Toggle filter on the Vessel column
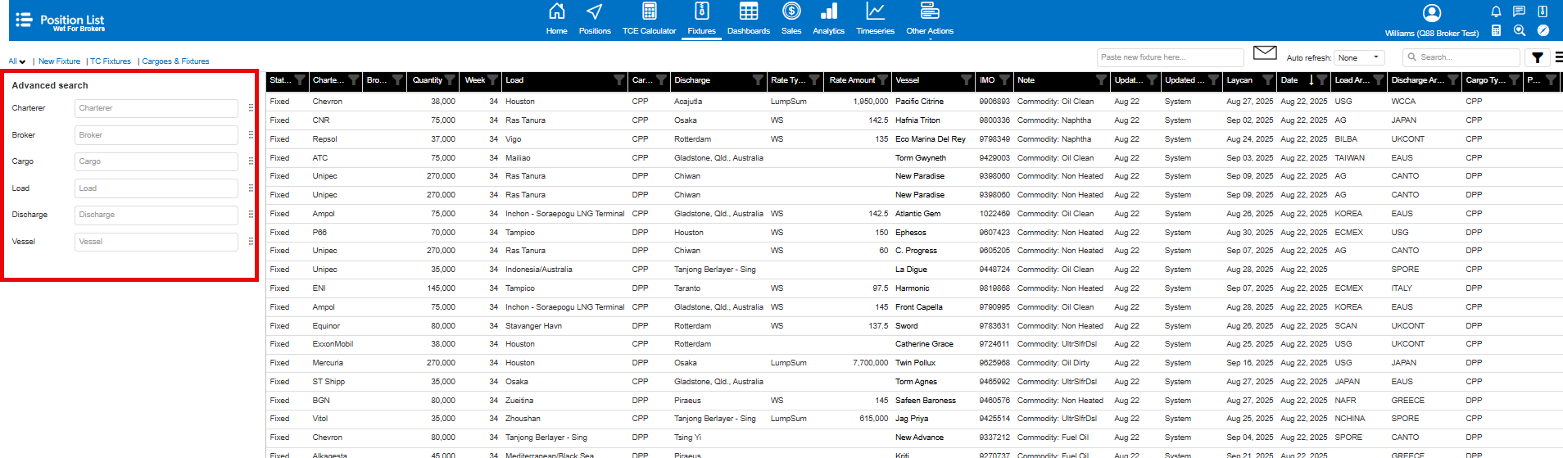Image resolution: width=1563 pixels, height=458 pixels. [x=966, y=80]
